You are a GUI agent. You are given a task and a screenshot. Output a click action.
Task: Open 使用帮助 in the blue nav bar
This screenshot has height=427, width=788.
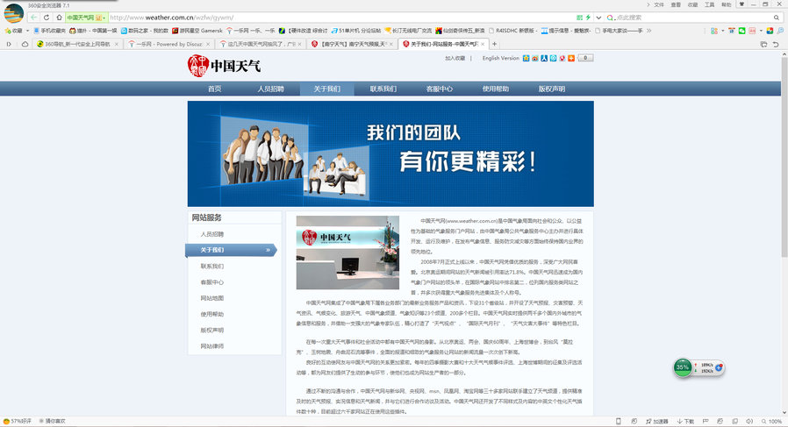pyautogui.click(x=496, y=89)
